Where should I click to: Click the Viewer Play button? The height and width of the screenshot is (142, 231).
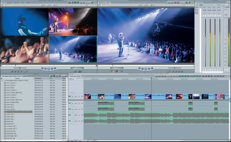(x=49, y=69)
